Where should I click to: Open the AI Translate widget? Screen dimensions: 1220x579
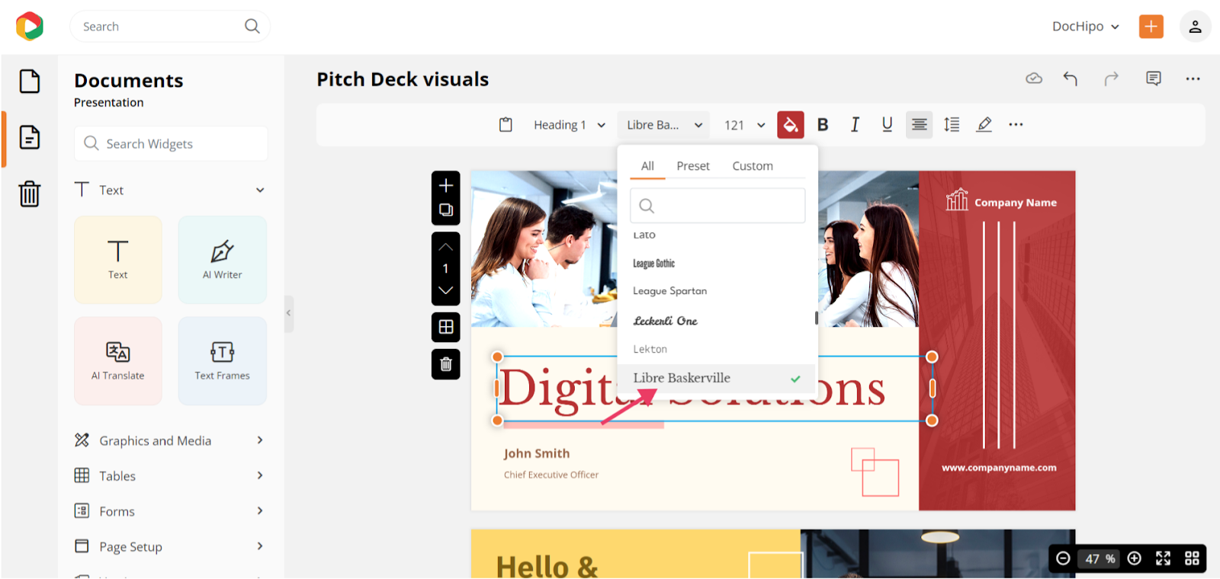(118, 360)
